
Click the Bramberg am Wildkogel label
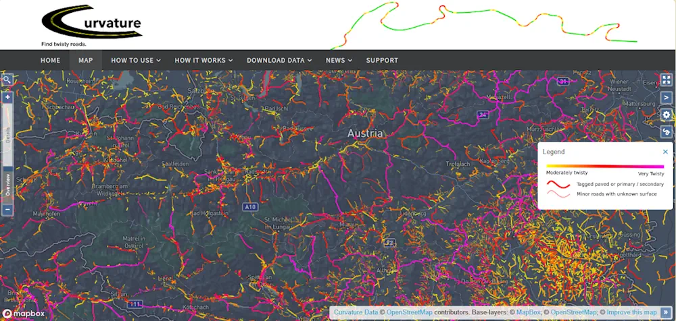tap(110, 189)
